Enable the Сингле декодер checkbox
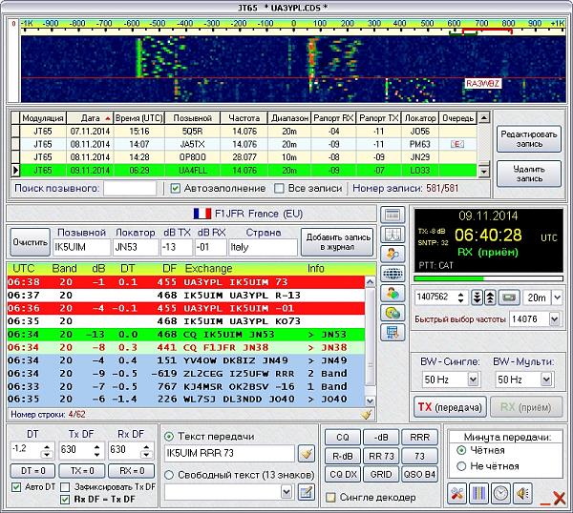The width and height of the screenshot is (573, 513). (330, 497)
